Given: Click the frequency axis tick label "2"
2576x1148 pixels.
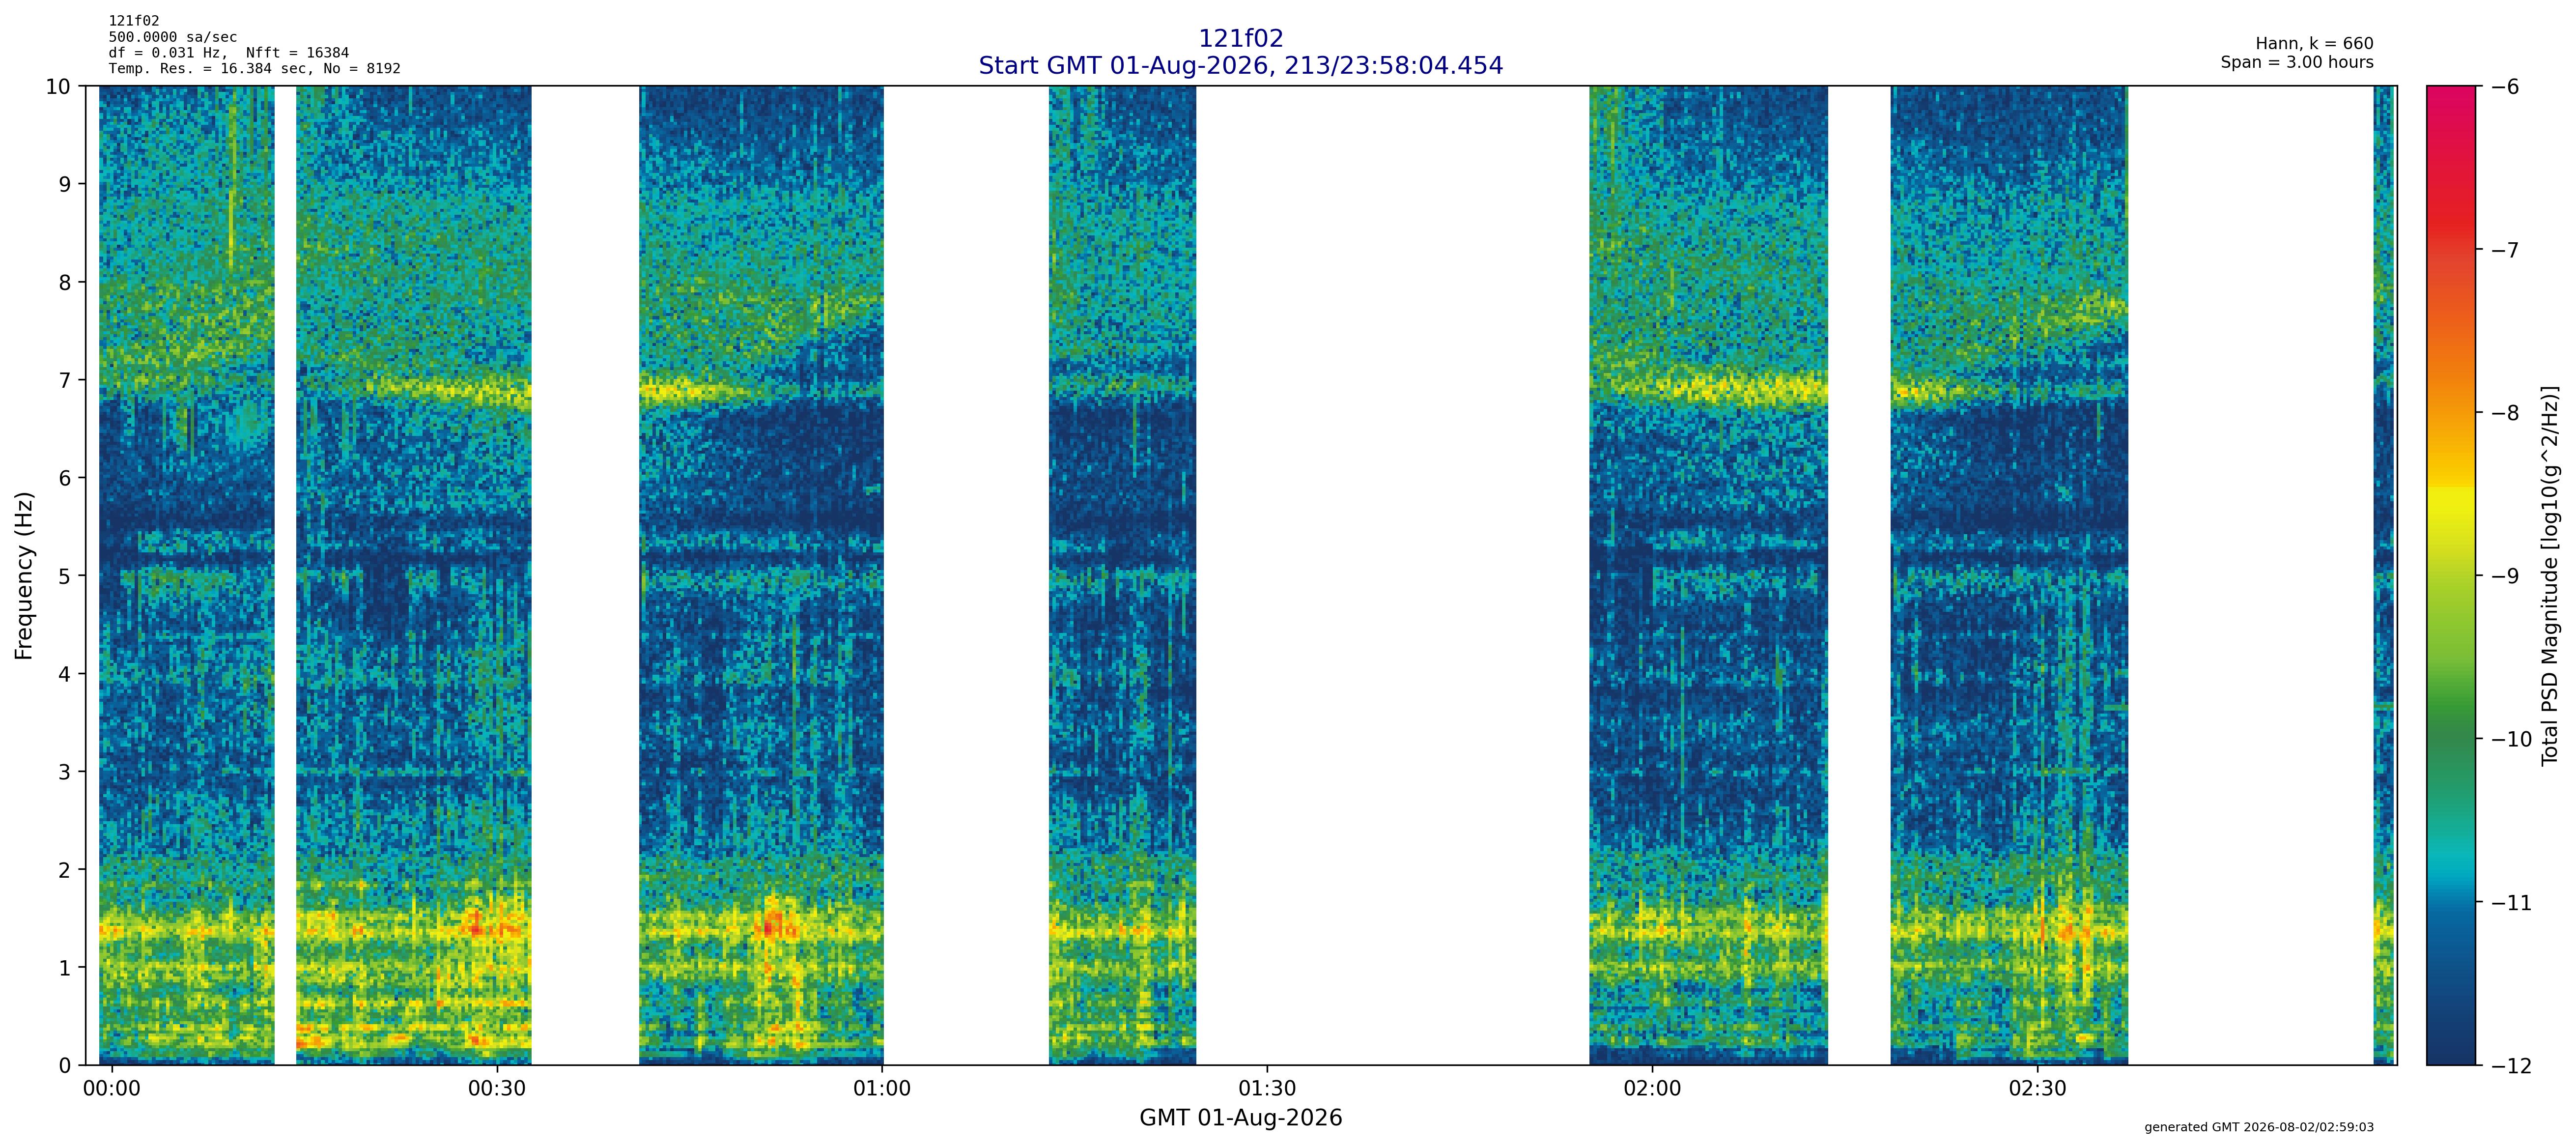Looking at the screenshot, I should coord(64,870).
